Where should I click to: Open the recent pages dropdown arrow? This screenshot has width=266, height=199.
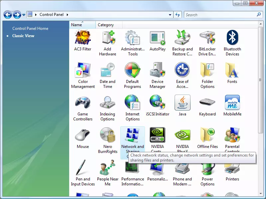point(24,15)
